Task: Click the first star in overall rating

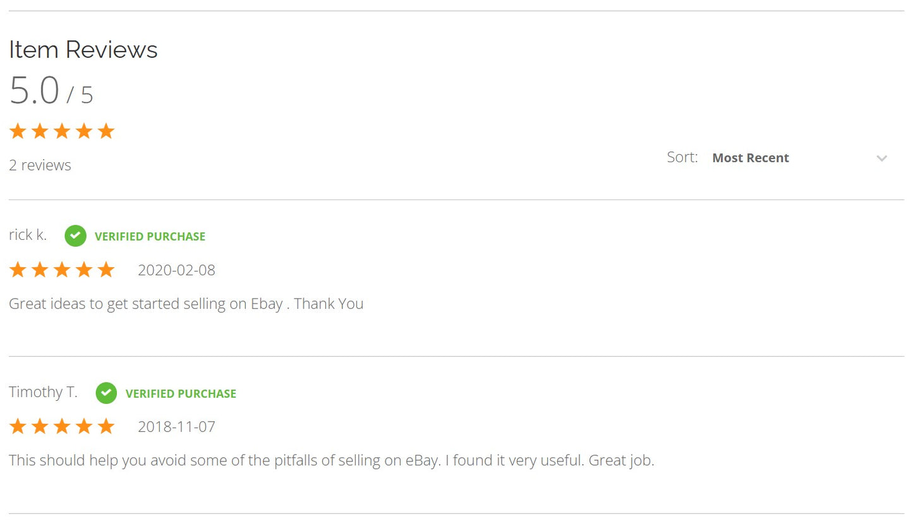Action: 18,131
